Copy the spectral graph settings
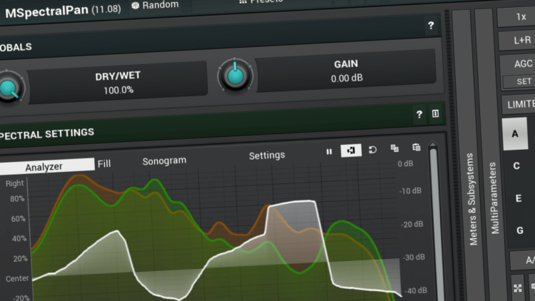The image size is (535, 301). (394, 148)
